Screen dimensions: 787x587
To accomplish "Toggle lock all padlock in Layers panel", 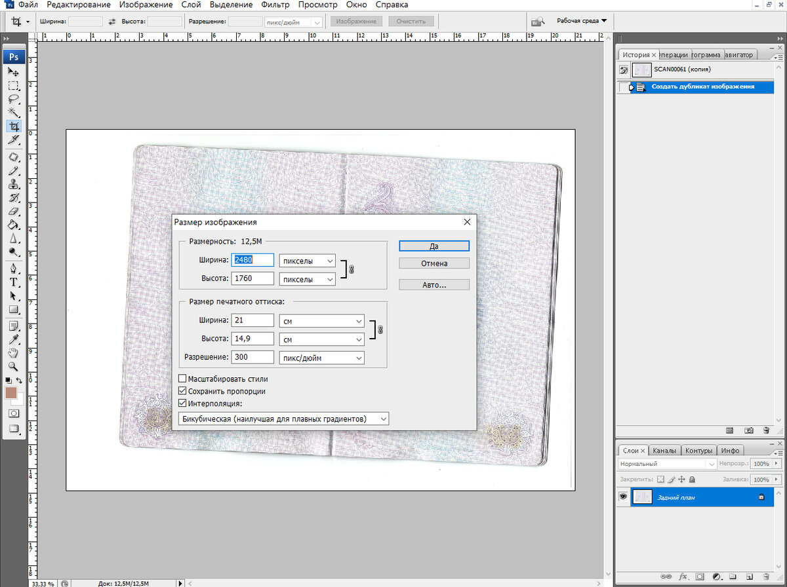I will (693, 480).
